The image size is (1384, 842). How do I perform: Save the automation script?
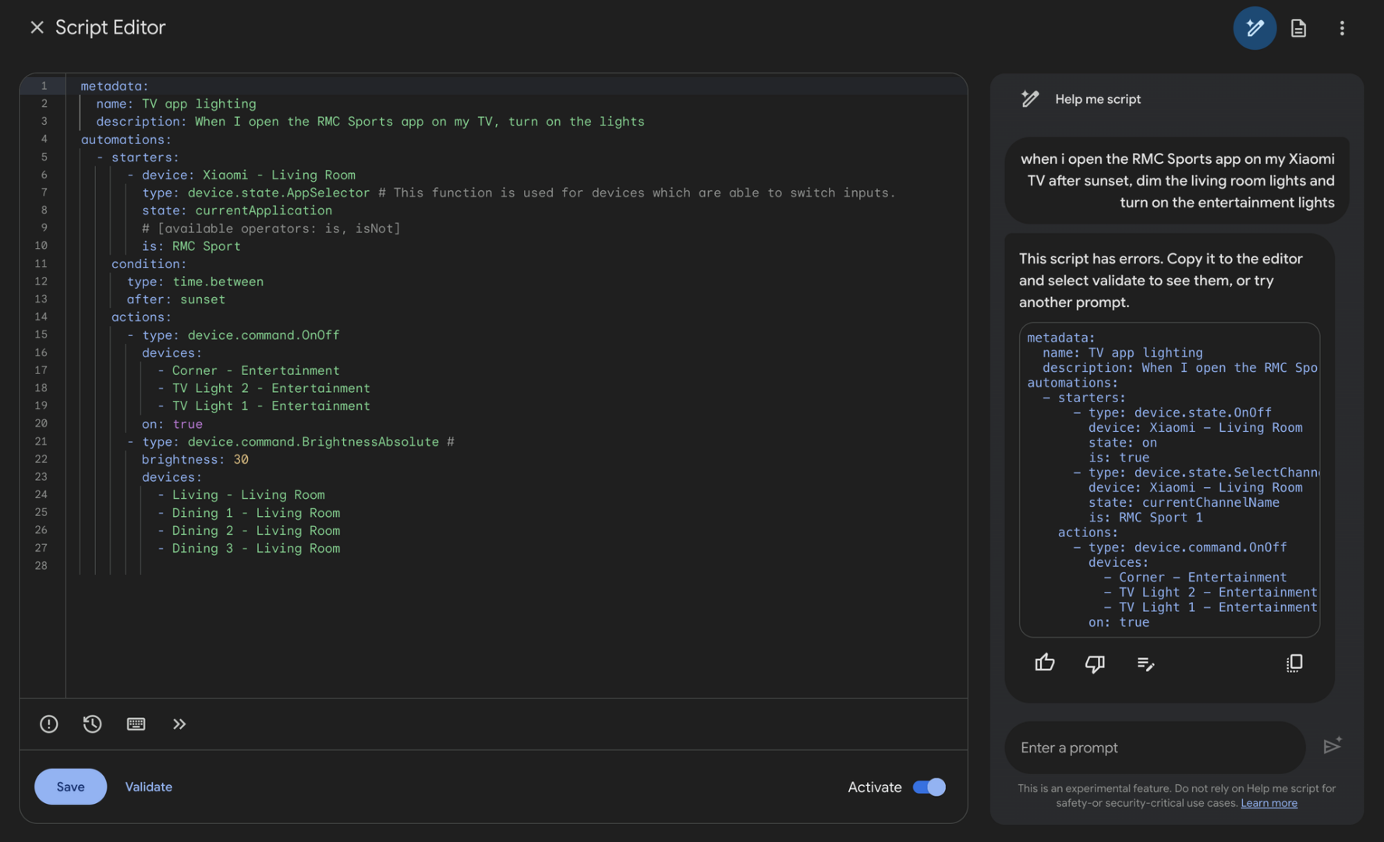click(70, 787)
